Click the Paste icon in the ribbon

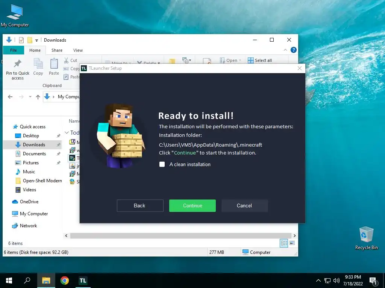[54, 64]
